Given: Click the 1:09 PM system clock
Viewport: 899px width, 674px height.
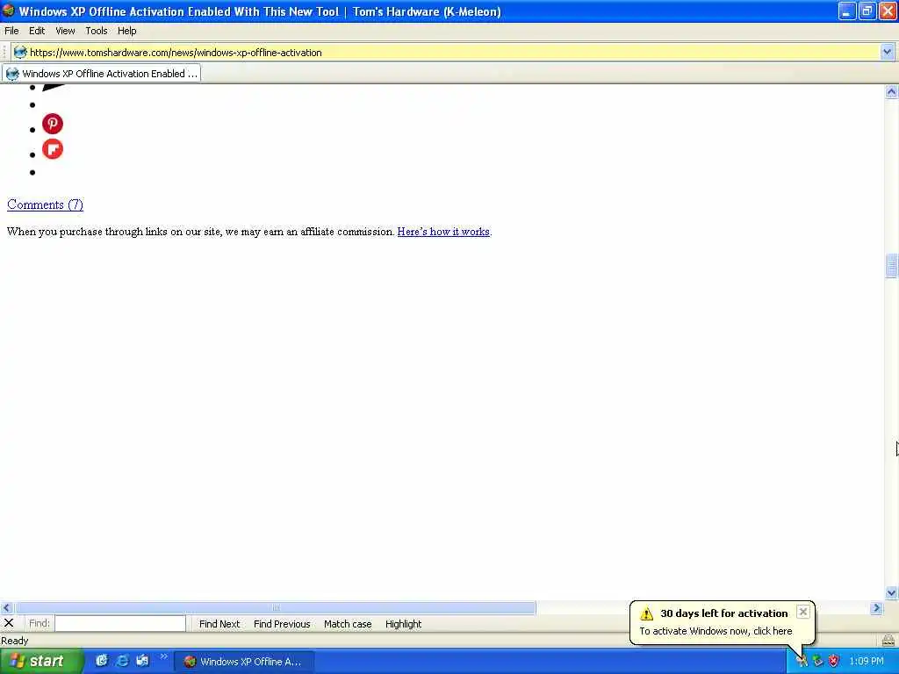Looking at the screenshot, I should point(867,662).
